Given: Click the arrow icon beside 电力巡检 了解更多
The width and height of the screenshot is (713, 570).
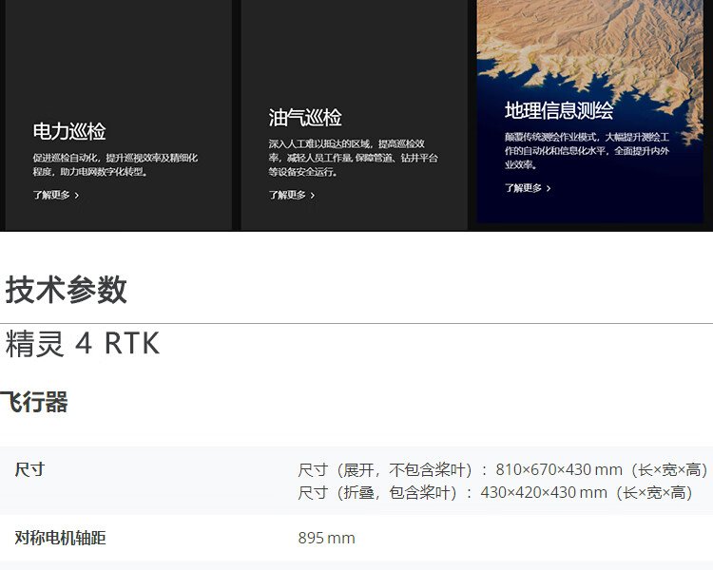Looking at the screenshot, I should [77, 196].
